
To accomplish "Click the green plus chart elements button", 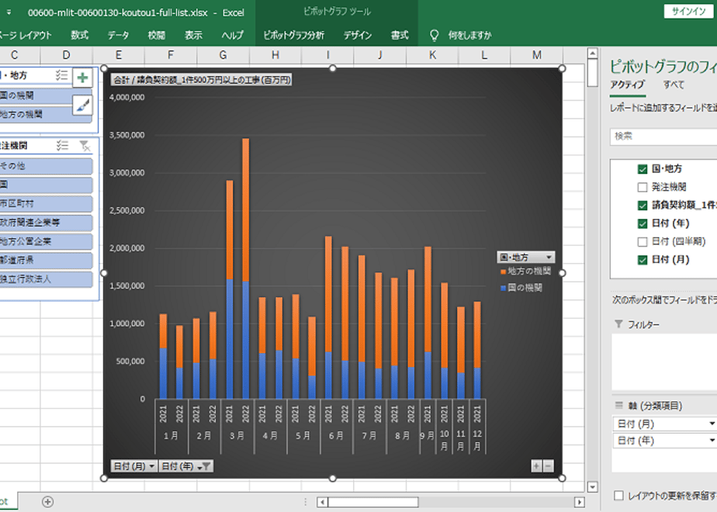I will (x=82, y=78).
